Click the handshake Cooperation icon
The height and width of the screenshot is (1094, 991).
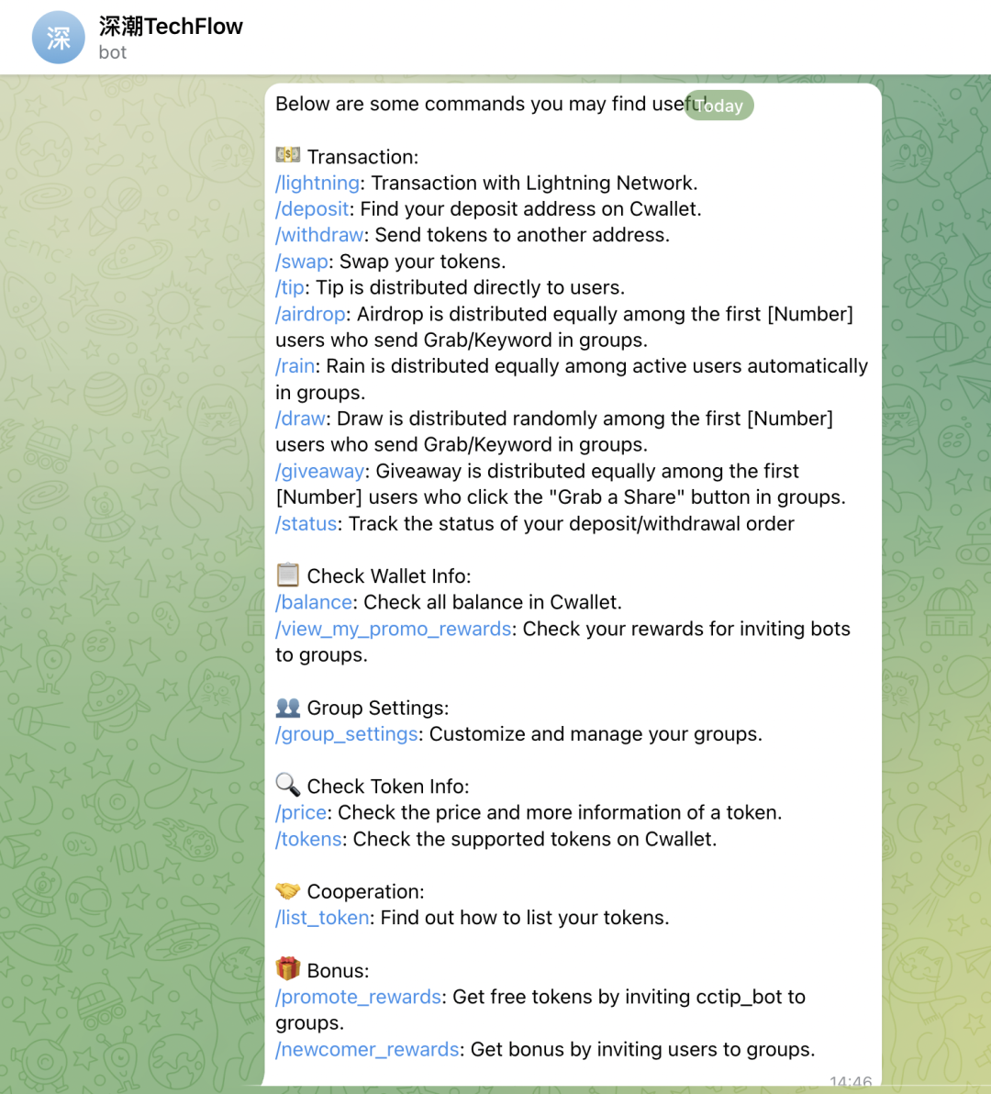pos(285,890)
